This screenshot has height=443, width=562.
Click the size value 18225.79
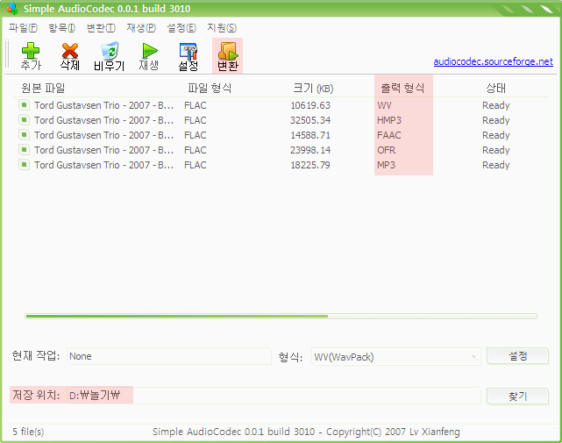310,165
